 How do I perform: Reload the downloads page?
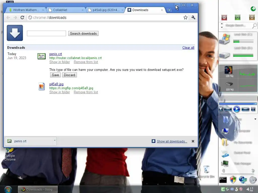coord(22,17)
